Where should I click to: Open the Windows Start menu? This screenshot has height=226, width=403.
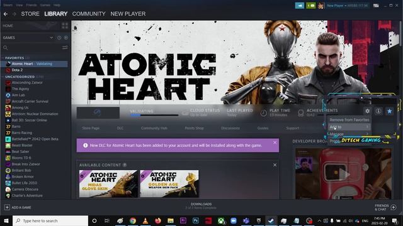pyautogui.click(x=6, y=220)
